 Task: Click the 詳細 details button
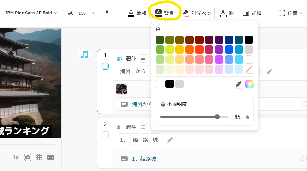click(x=252, y=13)
